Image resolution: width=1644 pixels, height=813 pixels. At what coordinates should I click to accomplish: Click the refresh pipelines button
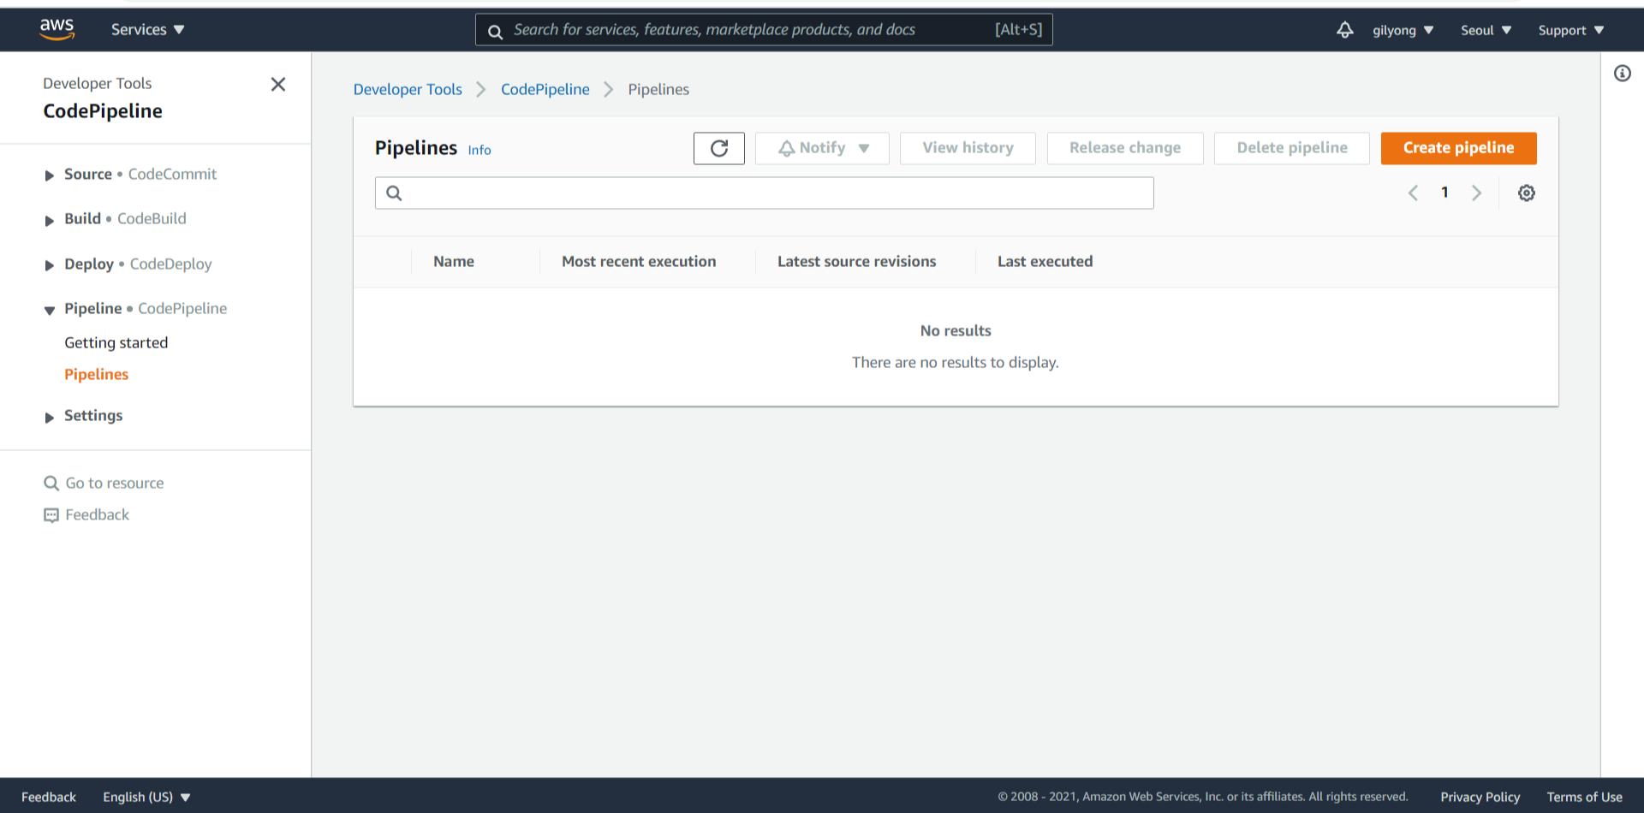[x=719, y=148]
